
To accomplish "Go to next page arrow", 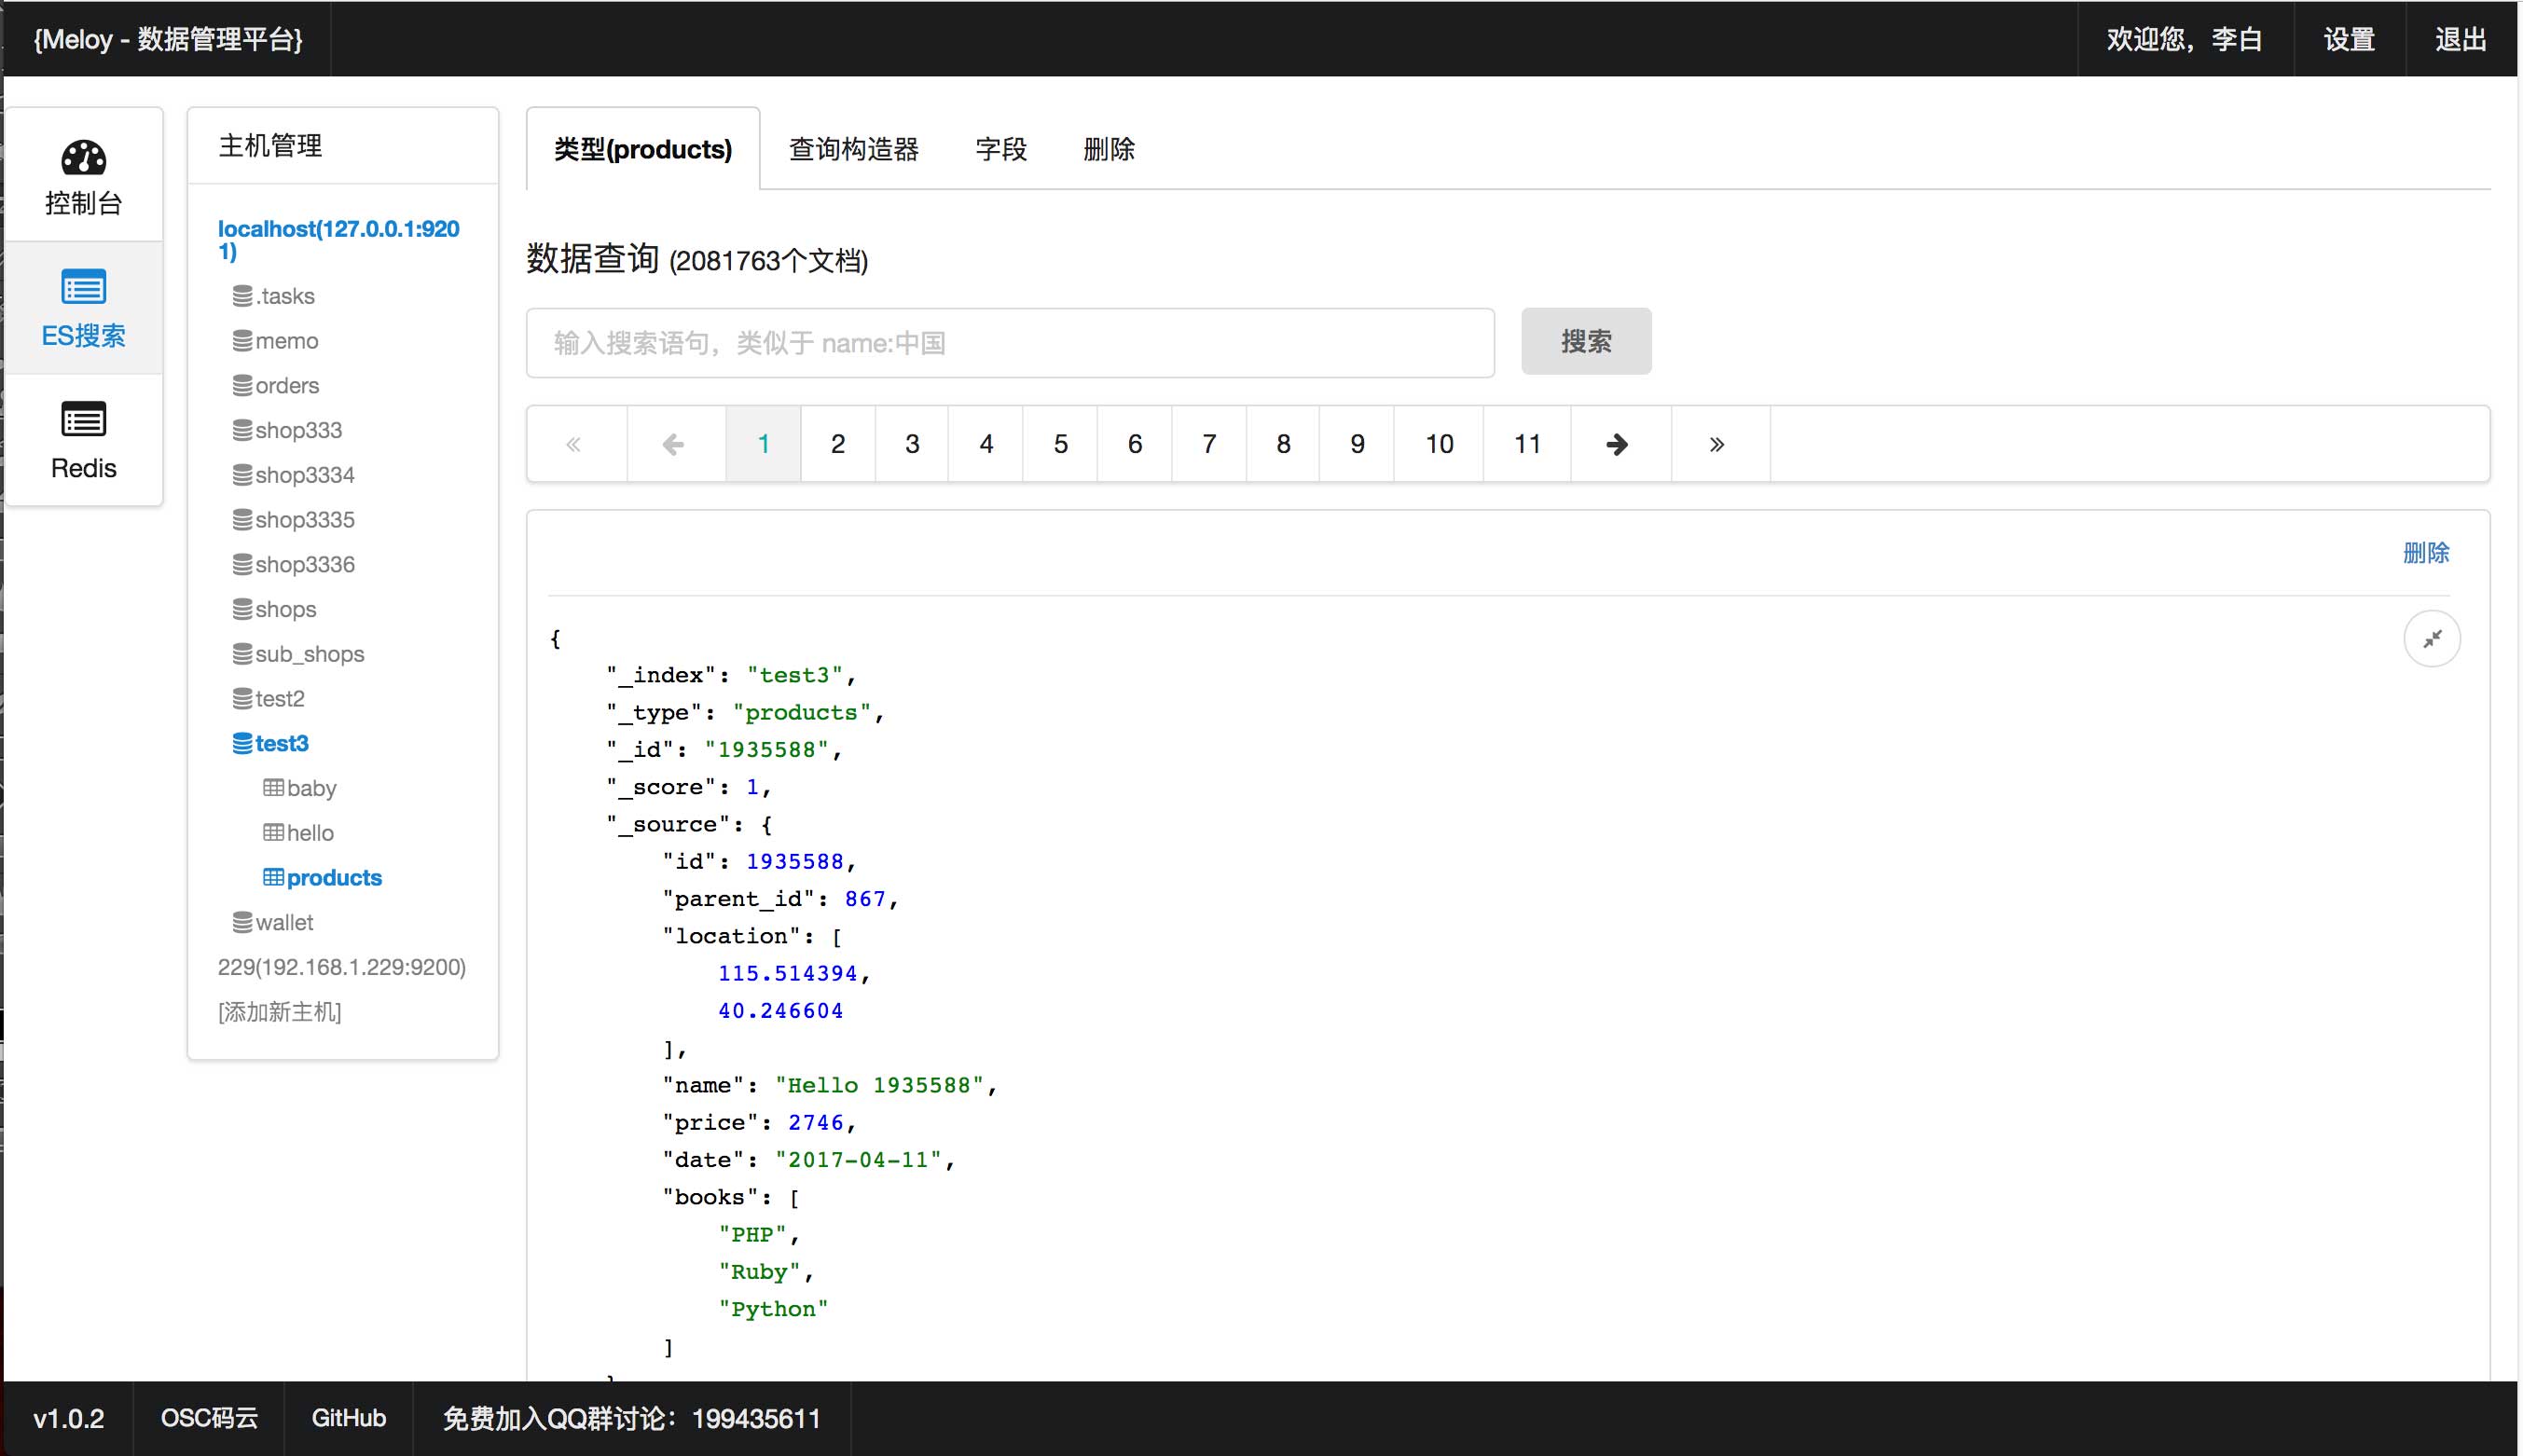I will (1619, 444).
